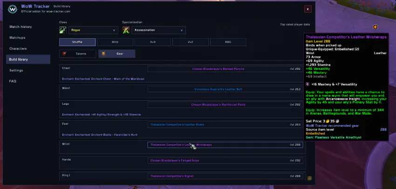
Task: Click the small icon beside Ring 1 row
Action: [310, 178]
